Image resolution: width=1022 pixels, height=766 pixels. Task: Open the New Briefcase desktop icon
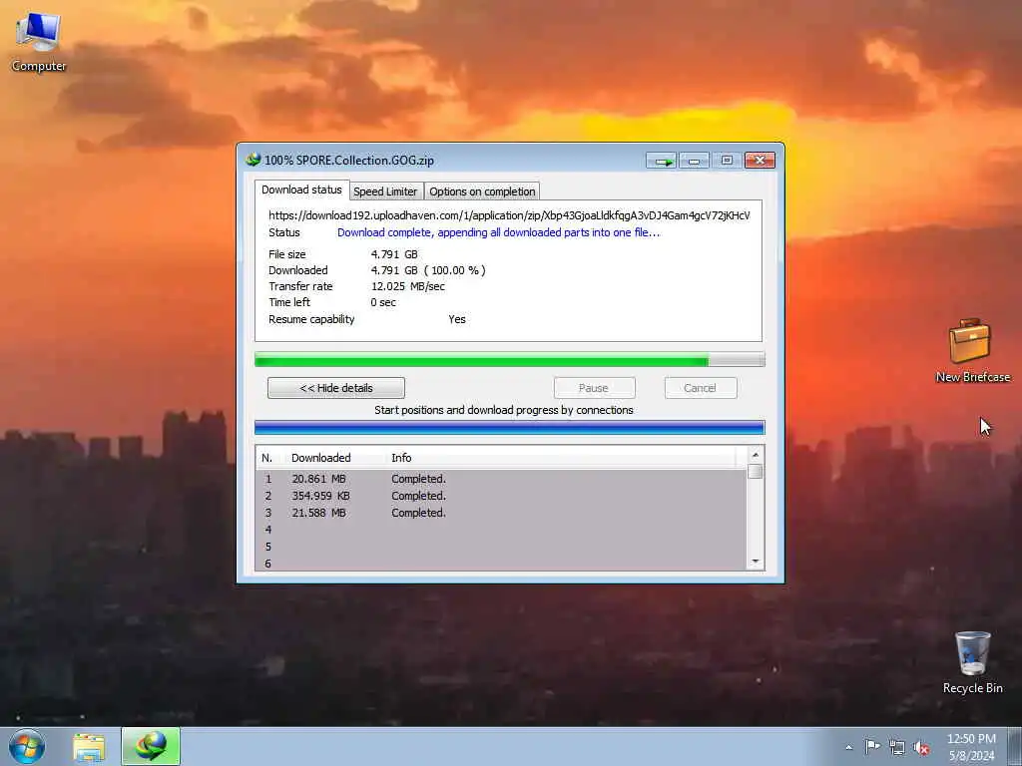point(972,350)
